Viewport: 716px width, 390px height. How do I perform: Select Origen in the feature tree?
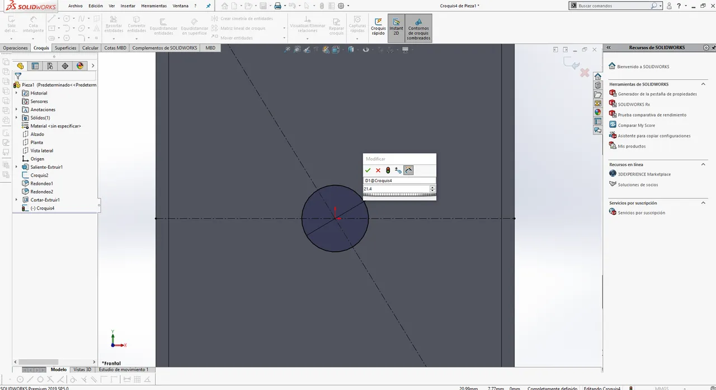click(x=33, y=159)
